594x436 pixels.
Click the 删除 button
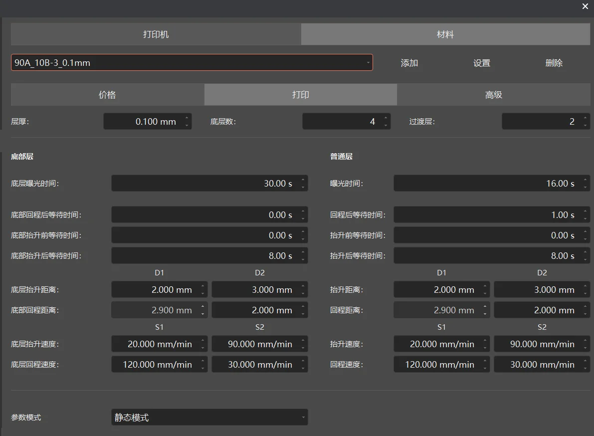554,63
